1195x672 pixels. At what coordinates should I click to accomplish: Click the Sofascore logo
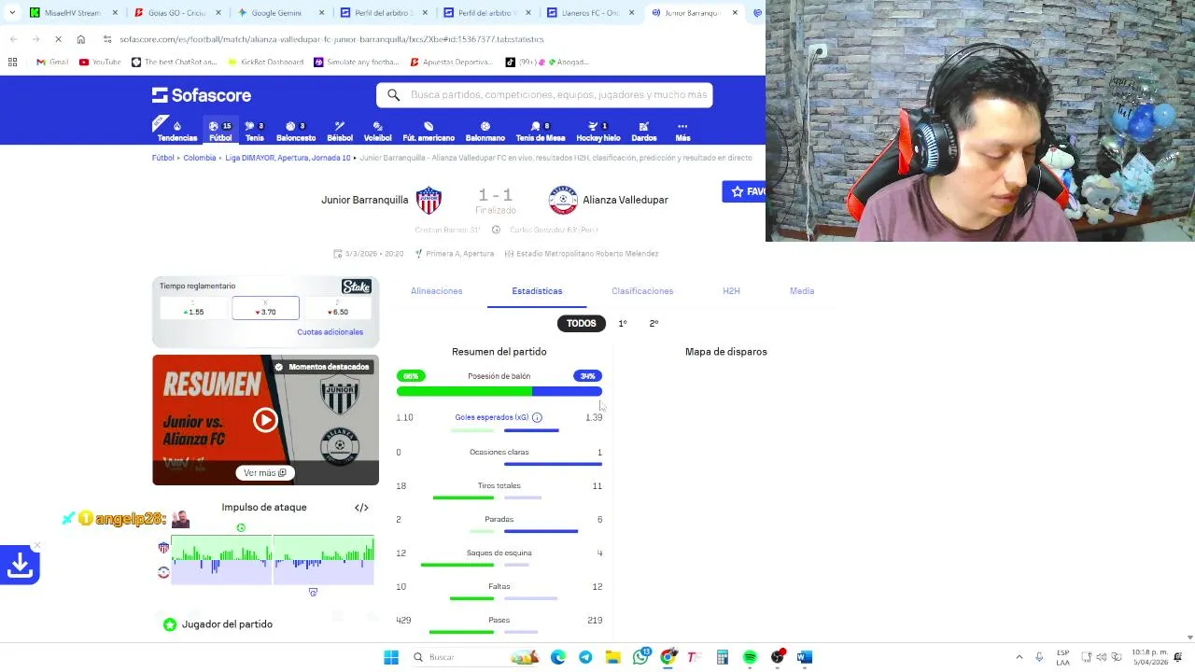point(202,95)
